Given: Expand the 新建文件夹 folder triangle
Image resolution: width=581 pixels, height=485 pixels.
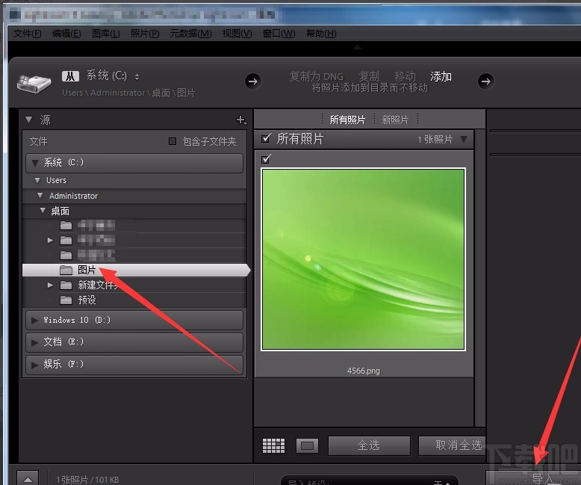Looking at the screenshot, I should (50, 285).
